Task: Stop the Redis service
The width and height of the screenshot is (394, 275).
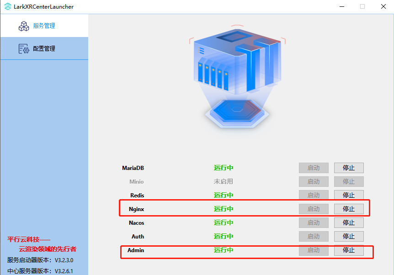Action: tap(349, 195)
